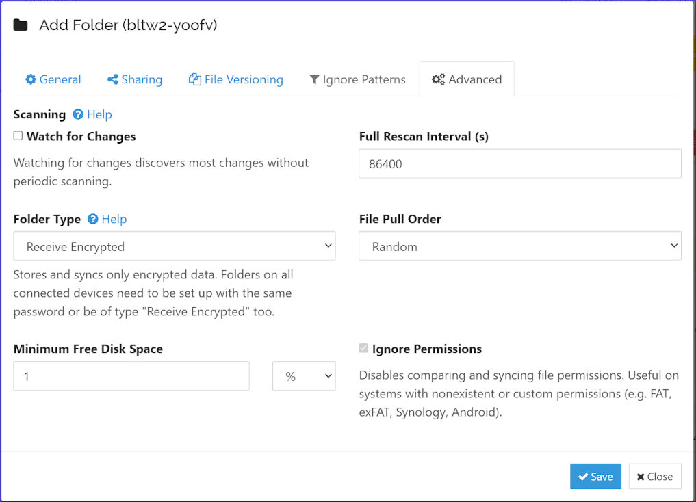This screenshot has height=502, width=696.
Task: Open the disk space unit dropdown showing %
Action: pos(304,375)
